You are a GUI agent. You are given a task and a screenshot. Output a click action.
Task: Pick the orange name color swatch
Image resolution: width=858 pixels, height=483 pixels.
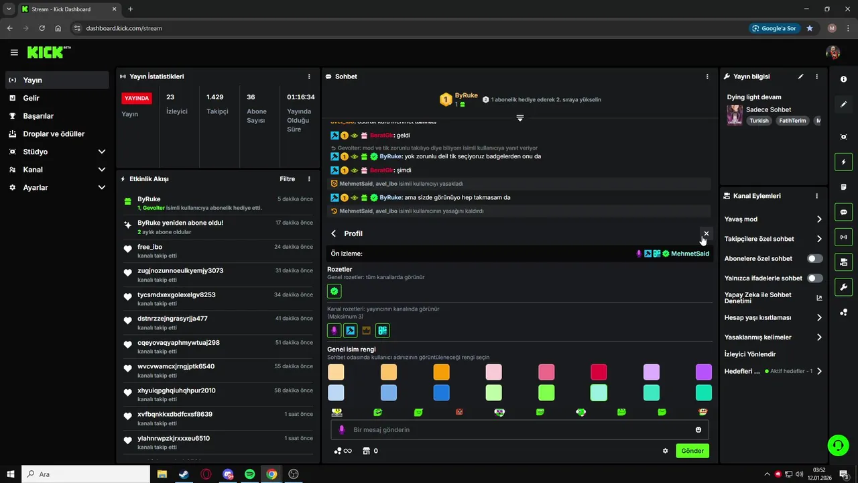(x=441, y=372)
